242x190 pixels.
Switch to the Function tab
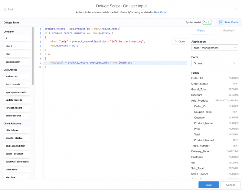(228, 31)
